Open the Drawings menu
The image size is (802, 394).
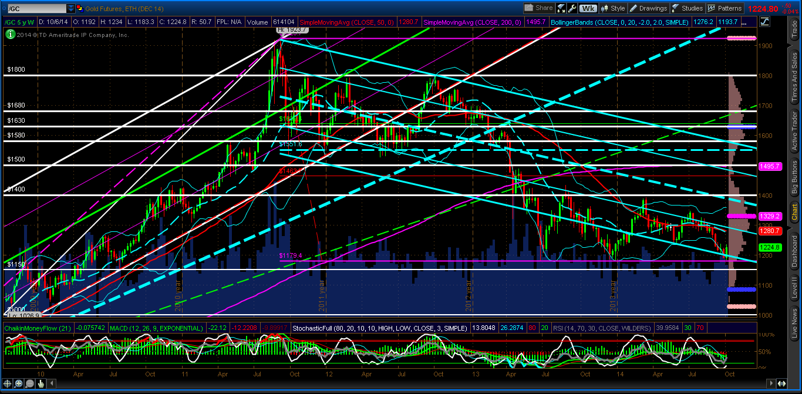point(648,8)
